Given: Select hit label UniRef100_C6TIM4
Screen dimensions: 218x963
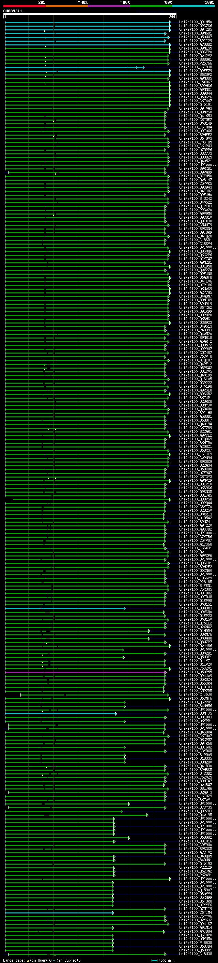Looking at the screenshot, I should click(196, 913).
